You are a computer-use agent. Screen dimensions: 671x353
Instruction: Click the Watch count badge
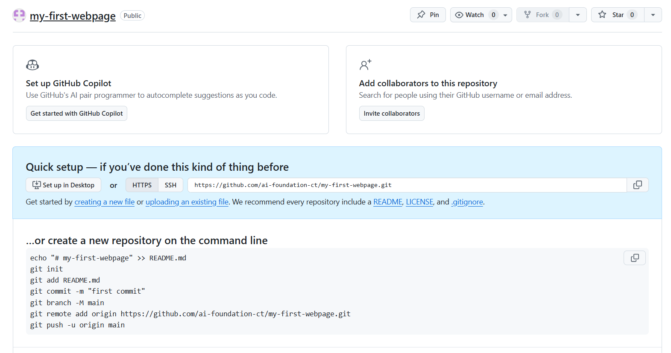point(493,15)
